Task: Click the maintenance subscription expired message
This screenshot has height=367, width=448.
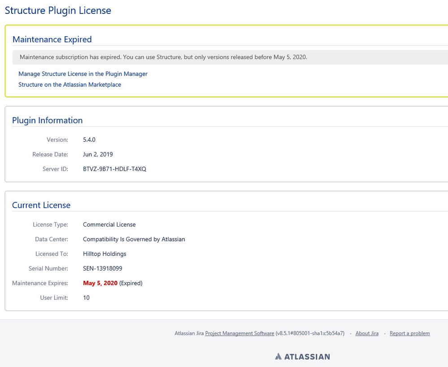Action: pyautogui.click(x=163, y=57)
